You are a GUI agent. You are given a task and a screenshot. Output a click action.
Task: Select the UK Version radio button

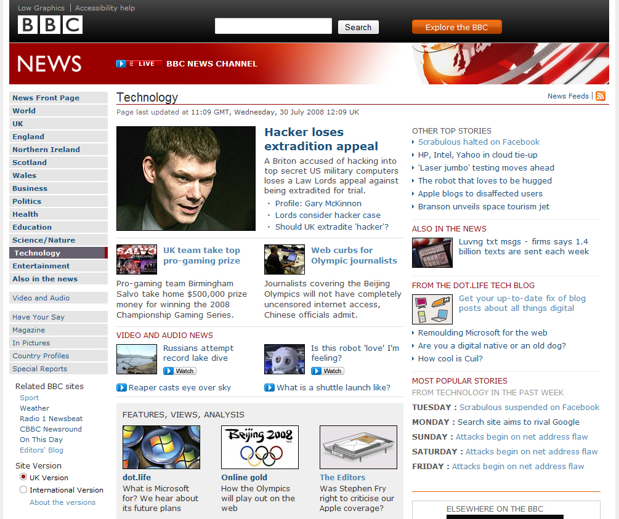tap(23, 477)
